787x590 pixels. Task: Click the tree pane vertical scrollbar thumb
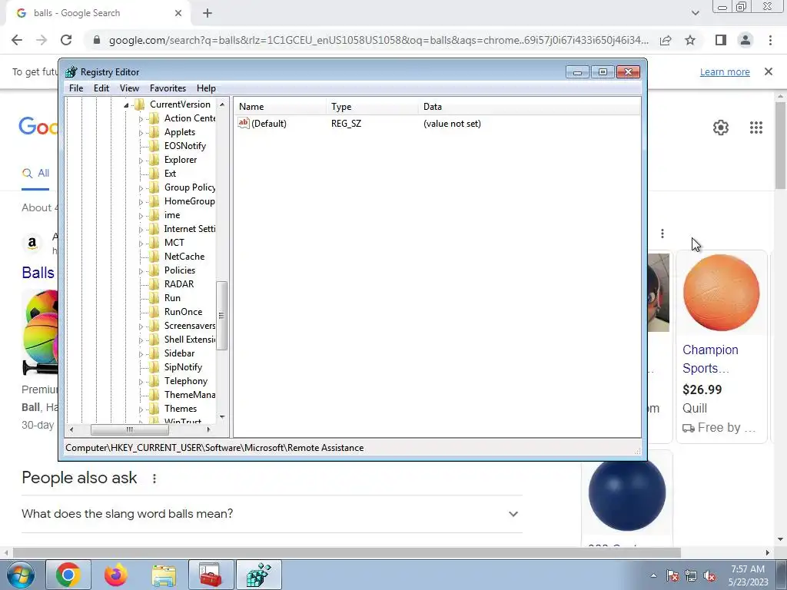[221, 315]
